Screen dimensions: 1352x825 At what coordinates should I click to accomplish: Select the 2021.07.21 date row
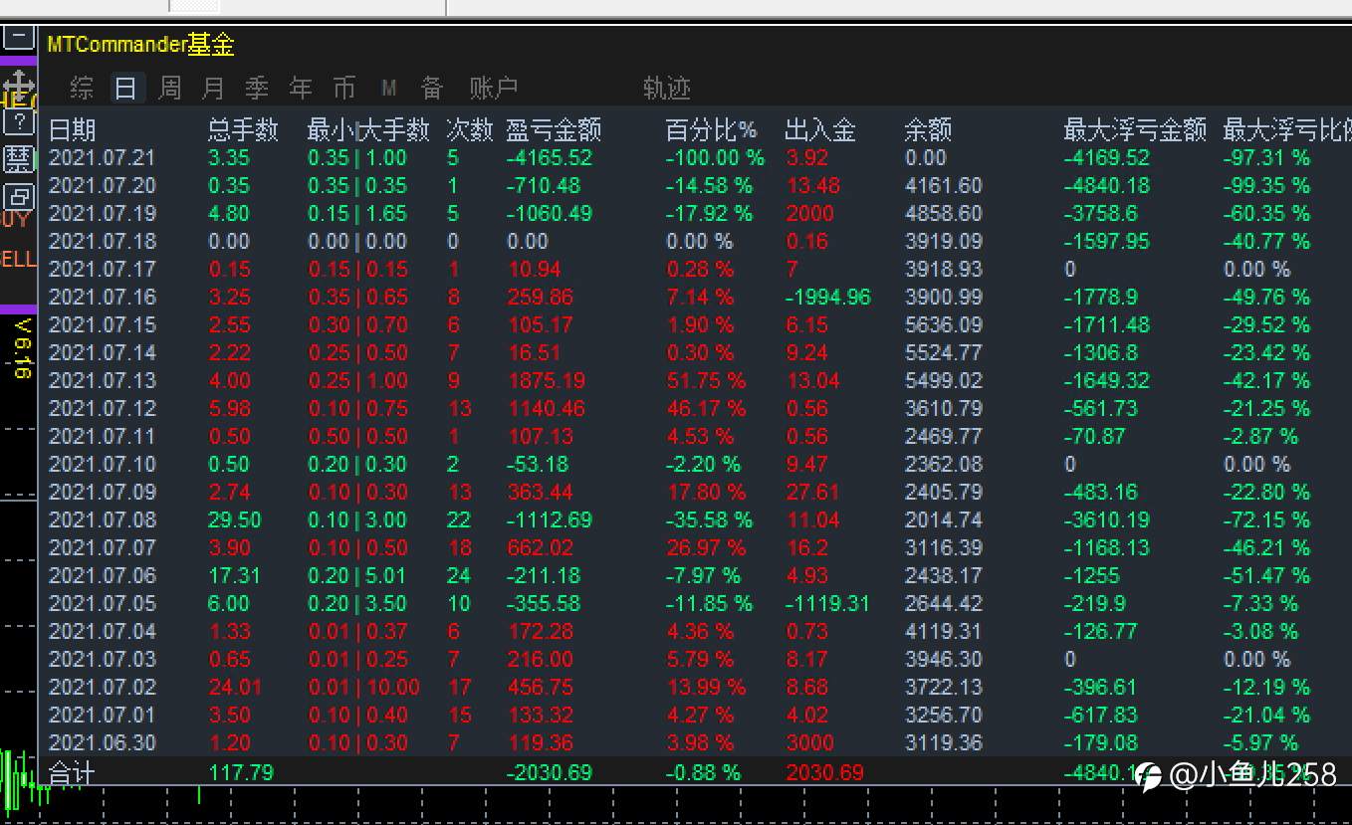pos(103,158)
